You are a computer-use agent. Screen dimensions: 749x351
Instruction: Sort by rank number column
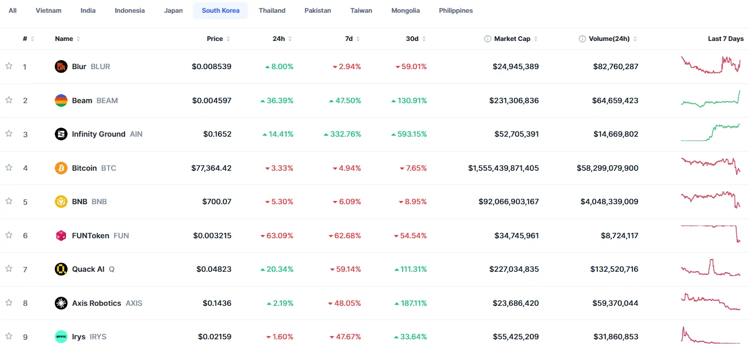click(x=28, y=39)
